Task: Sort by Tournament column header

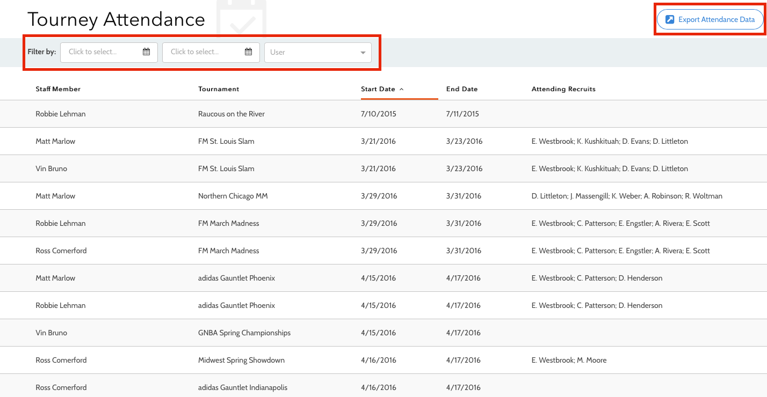Action: coord(219,89)
